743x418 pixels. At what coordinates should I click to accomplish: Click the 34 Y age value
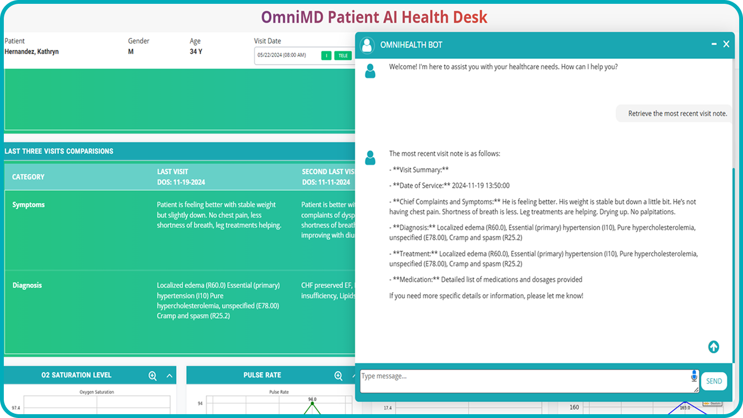196,52
